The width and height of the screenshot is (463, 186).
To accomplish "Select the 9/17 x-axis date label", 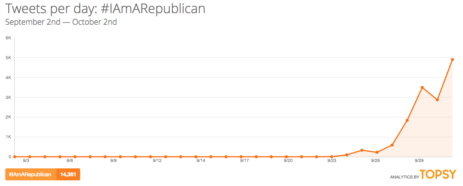I will [x=244, y=160].
